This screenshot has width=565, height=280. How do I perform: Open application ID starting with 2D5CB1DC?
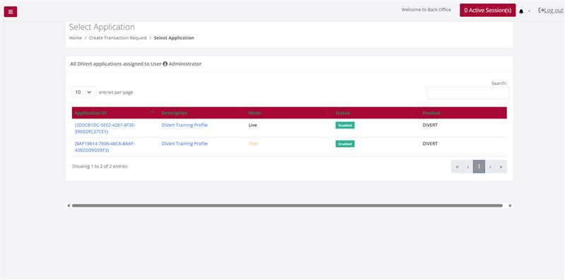[105, 128]
